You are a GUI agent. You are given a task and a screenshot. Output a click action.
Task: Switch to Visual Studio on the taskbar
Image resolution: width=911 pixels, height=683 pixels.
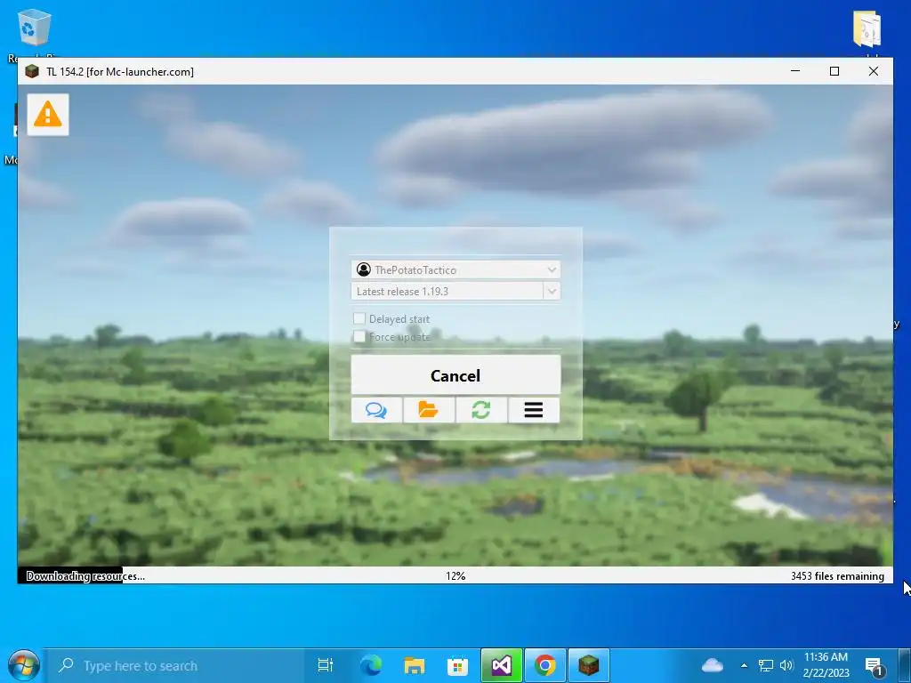pos(502,665)
